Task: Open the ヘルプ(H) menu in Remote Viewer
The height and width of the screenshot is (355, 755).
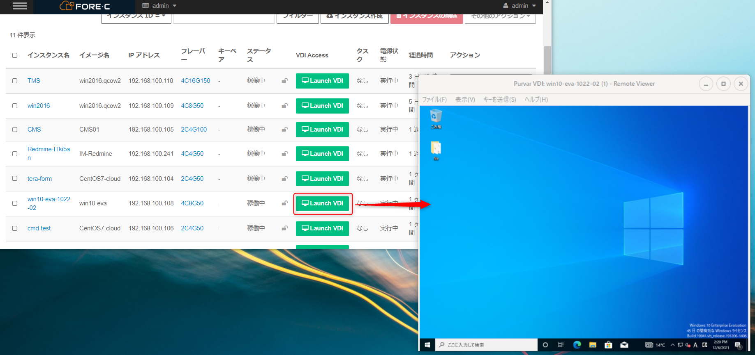Action: [x=536, y=100]
